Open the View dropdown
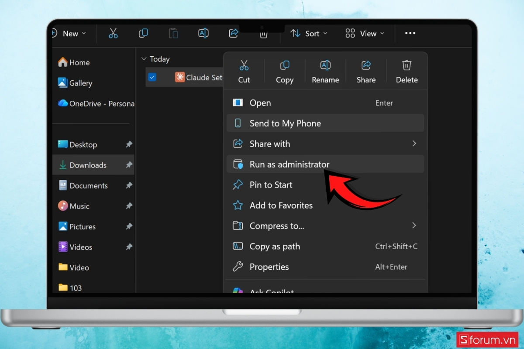 [x=365, y=34]
